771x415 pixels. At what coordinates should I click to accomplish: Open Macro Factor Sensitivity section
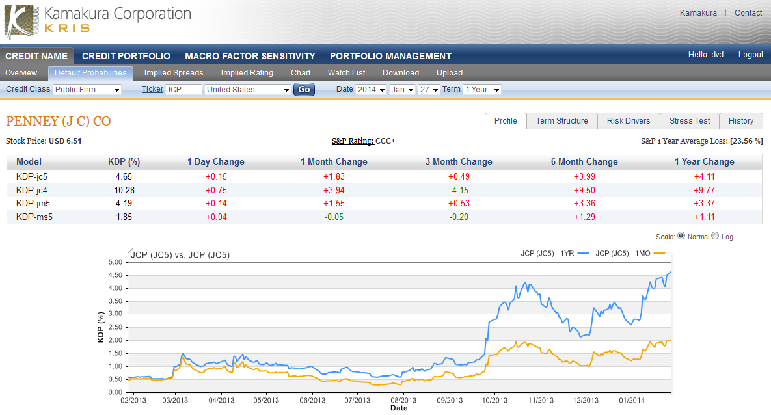[x=250, y=56]
